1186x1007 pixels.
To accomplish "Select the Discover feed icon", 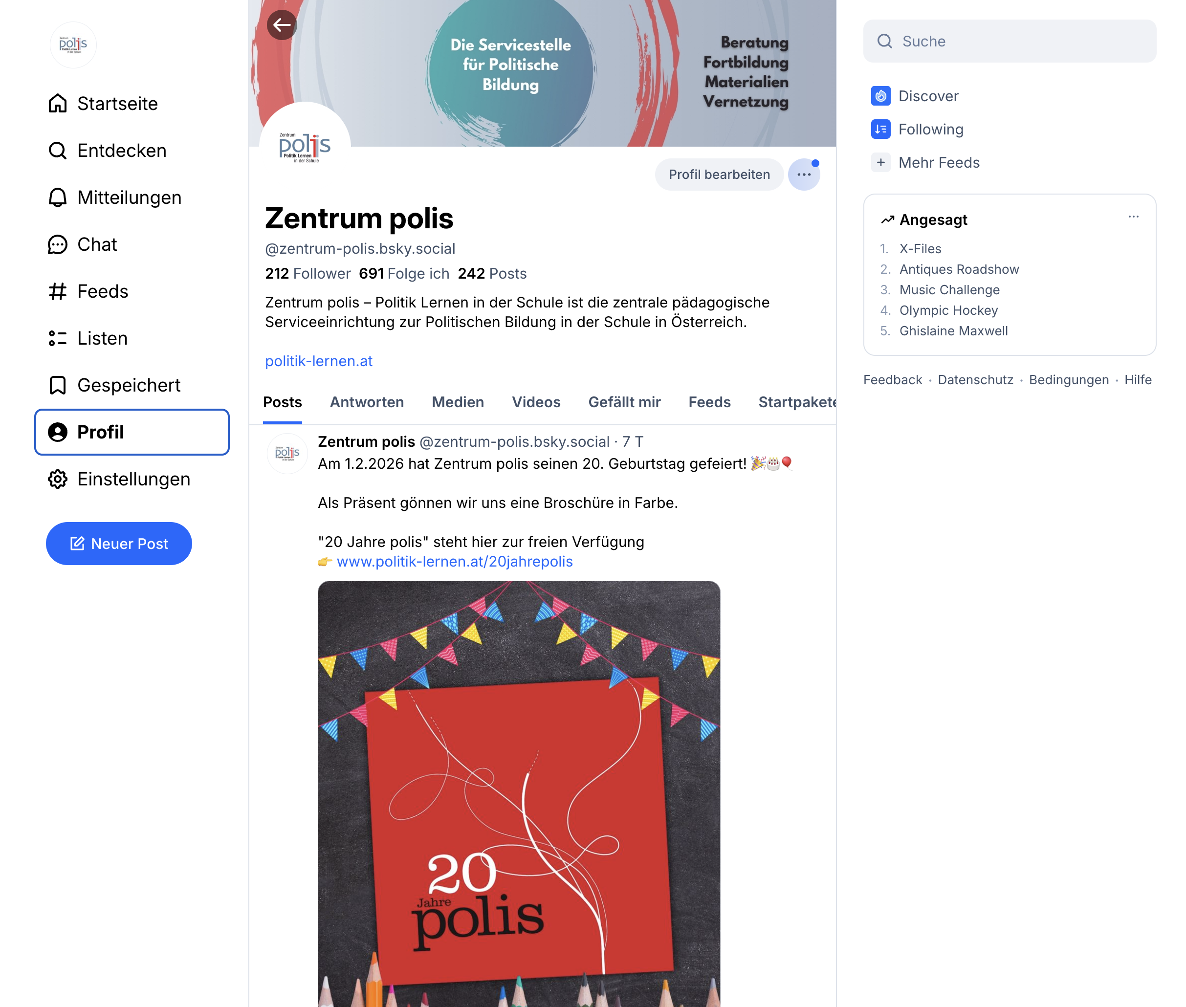I will click(x=880, y=96).
